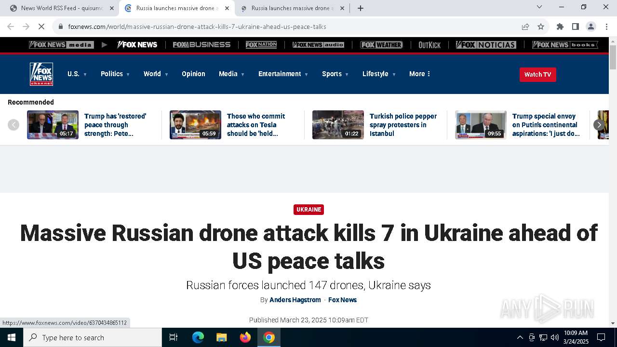Click the address bar URL field

coord(289,27)
